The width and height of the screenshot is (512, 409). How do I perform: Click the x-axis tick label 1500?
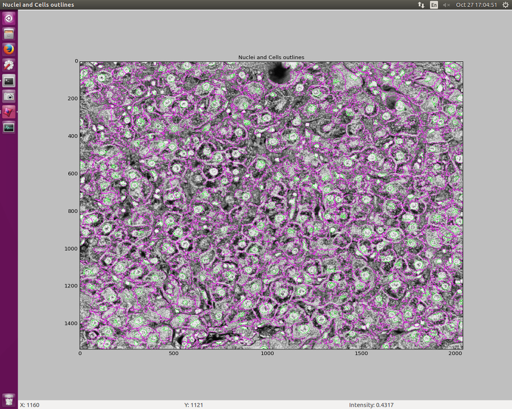[x=361, y=353]
